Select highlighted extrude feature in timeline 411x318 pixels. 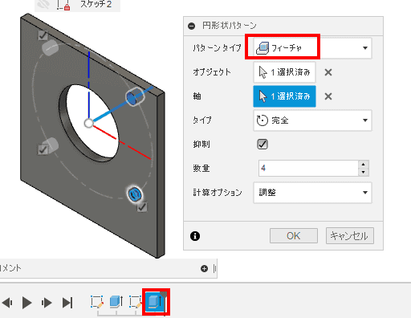(x=156, y=302)
